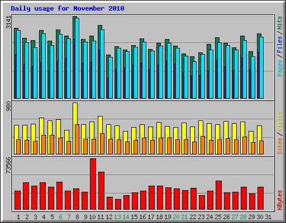Click day 29 on the x-axis

pos(251,217)
